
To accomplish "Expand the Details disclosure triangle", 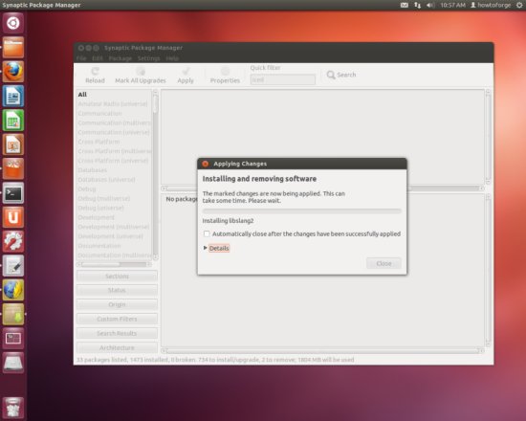I will pyautogui.click(x=205, y=248).
